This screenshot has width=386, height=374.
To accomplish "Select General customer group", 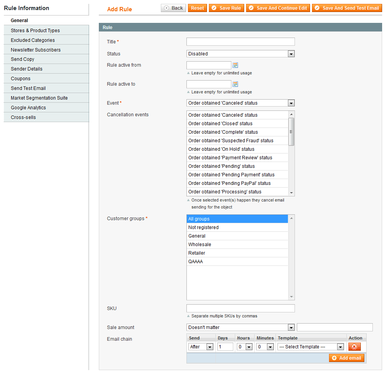I will [x=237, y=236].
